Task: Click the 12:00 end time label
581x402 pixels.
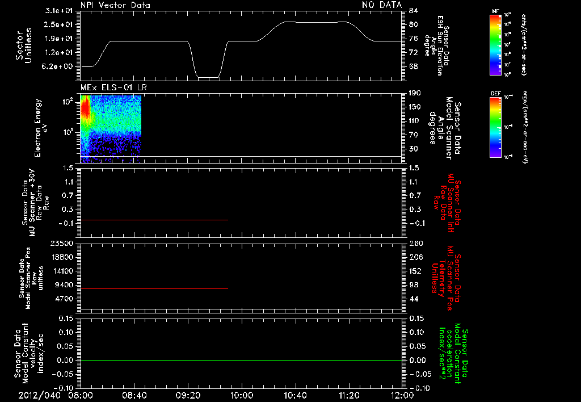Action: (402, 395)
